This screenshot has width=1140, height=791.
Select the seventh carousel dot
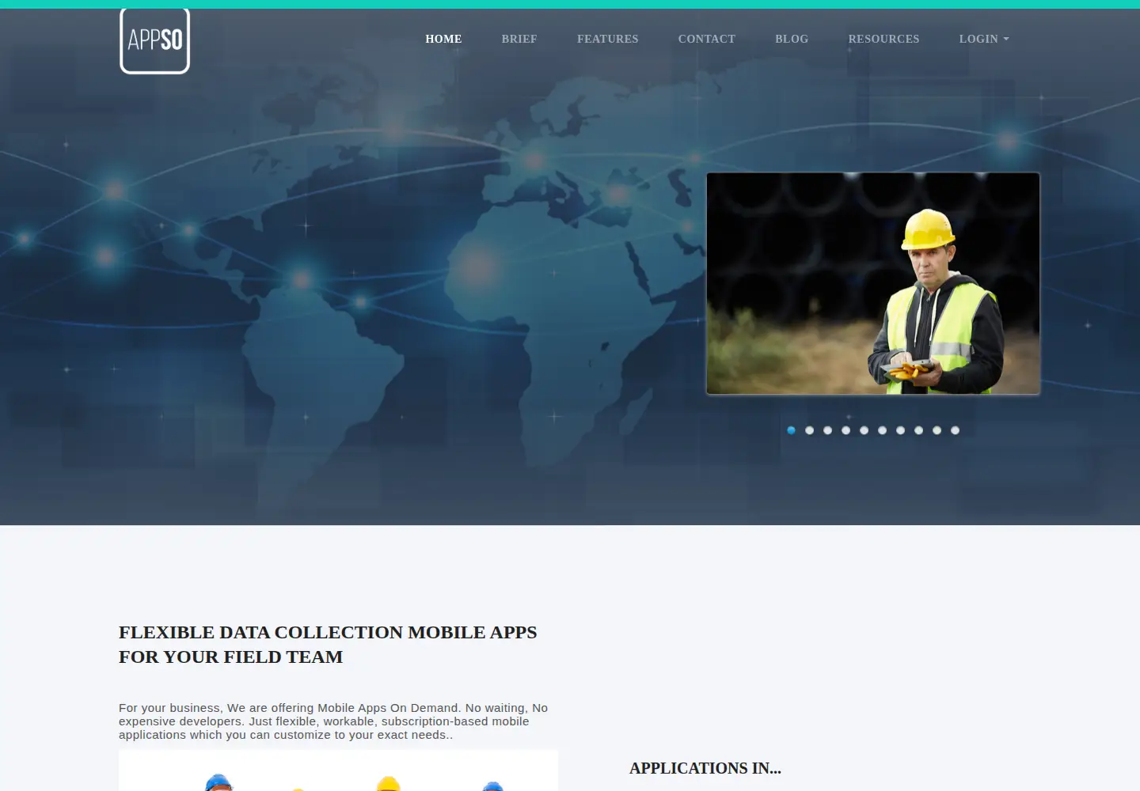900,430
